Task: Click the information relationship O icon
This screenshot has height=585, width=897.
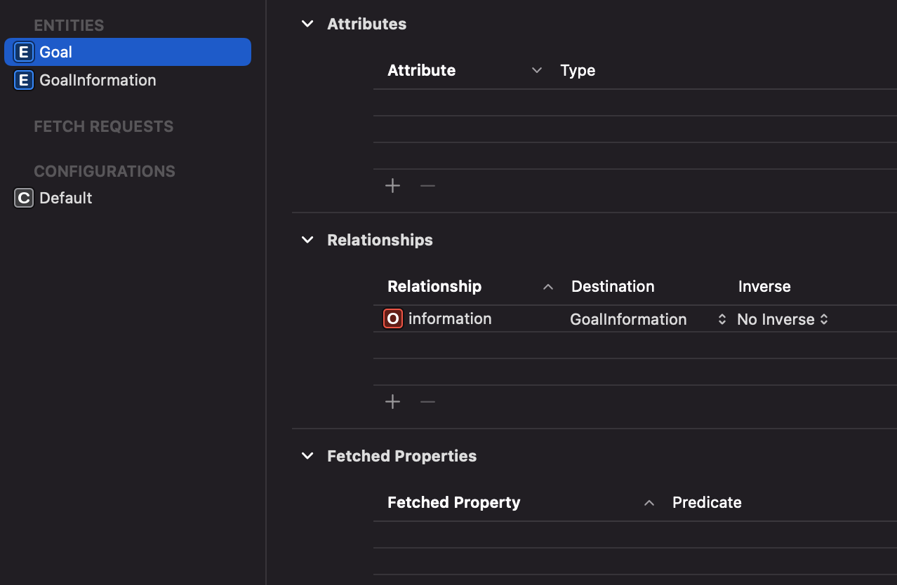Action: 393,319
